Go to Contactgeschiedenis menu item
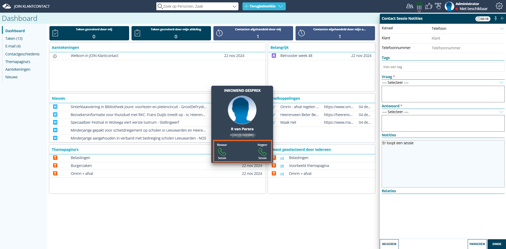The image size is (506, 249). pos(22,54)
